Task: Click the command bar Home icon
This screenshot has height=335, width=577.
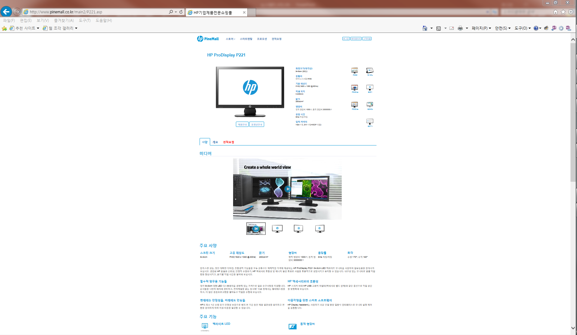Action: tap(425, 28)
